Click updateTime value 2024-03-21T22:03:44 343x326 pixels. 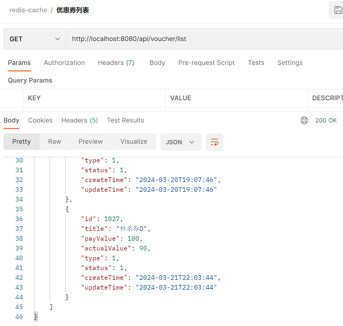point(176,287)
